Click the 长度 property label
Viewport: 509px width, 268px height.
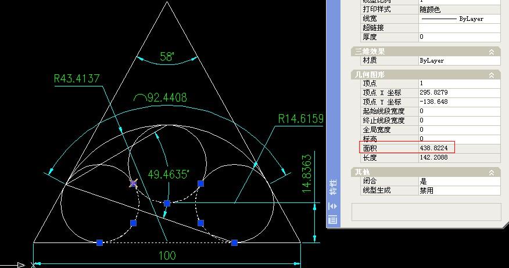pos(370,158)
